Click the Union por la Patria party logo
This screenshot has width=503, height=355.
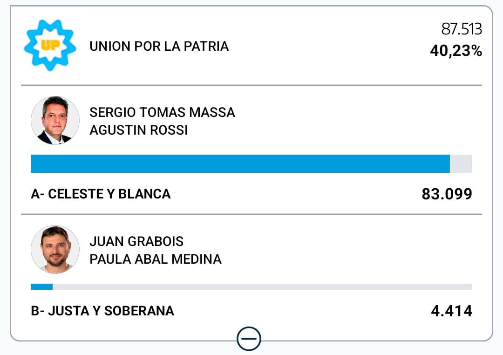pos(50,45)
